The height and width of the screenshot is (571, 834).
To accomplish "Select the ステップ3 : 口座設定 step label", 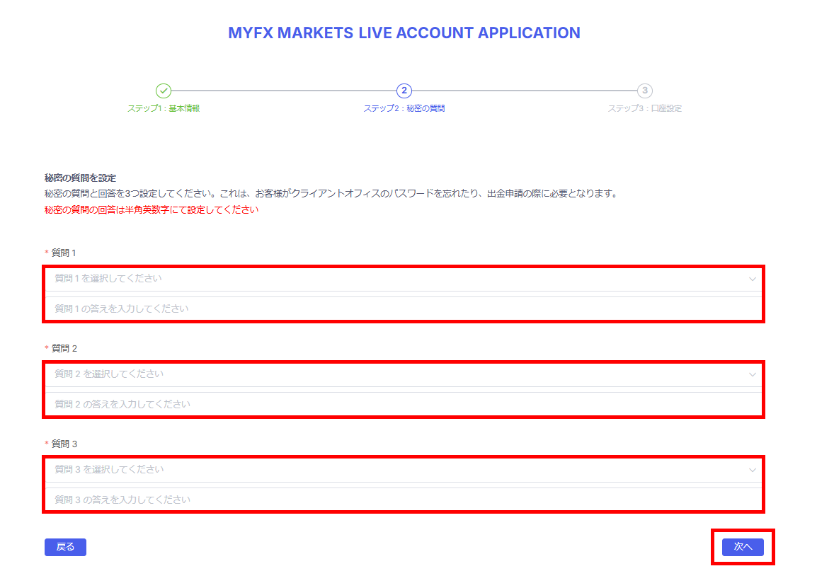I will pyautogui.click(x=645, y=108).
